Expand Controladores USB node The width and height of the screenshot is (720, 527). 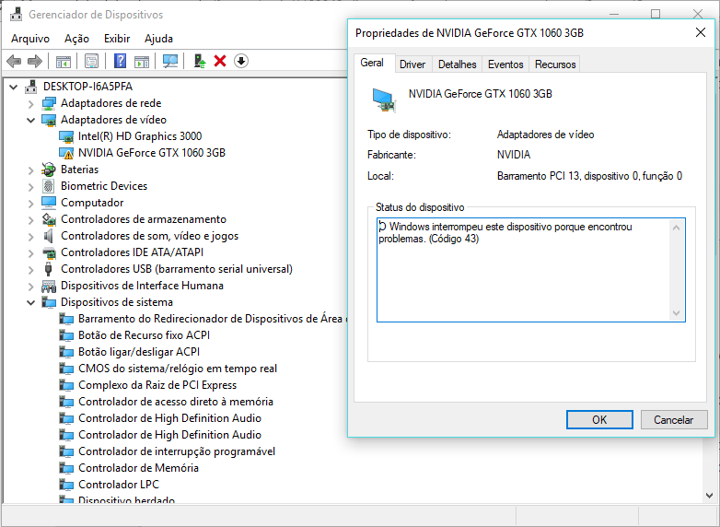point(30,269)
